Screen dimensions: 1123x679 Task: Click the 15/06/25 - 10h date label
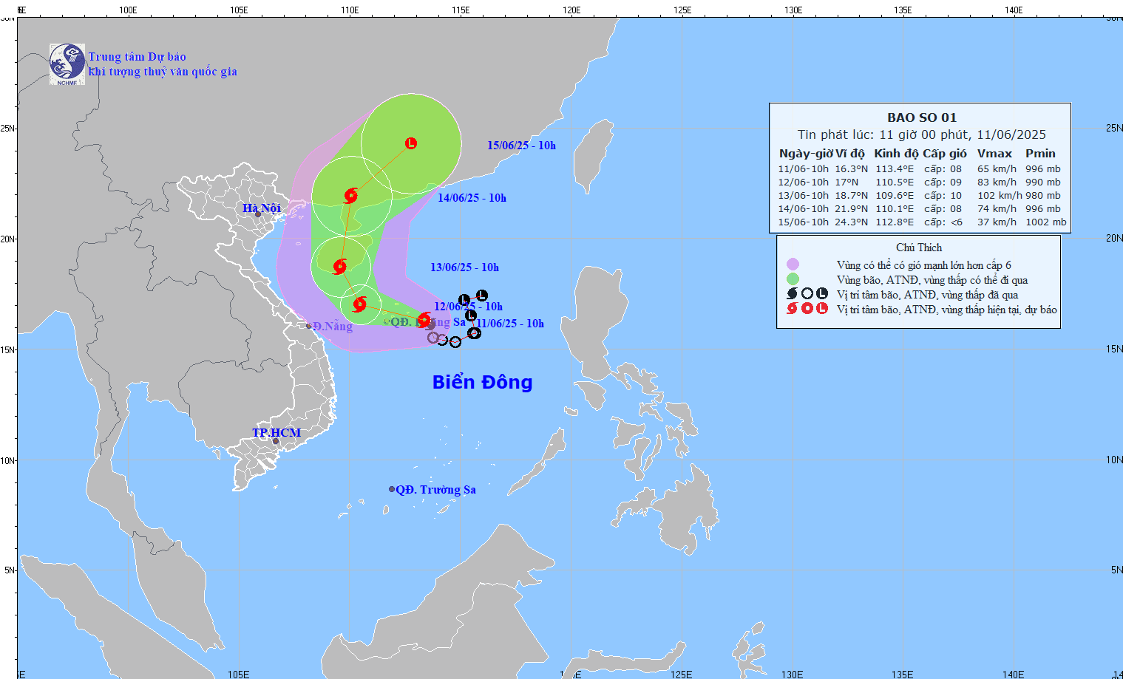[x=521, y=146]
